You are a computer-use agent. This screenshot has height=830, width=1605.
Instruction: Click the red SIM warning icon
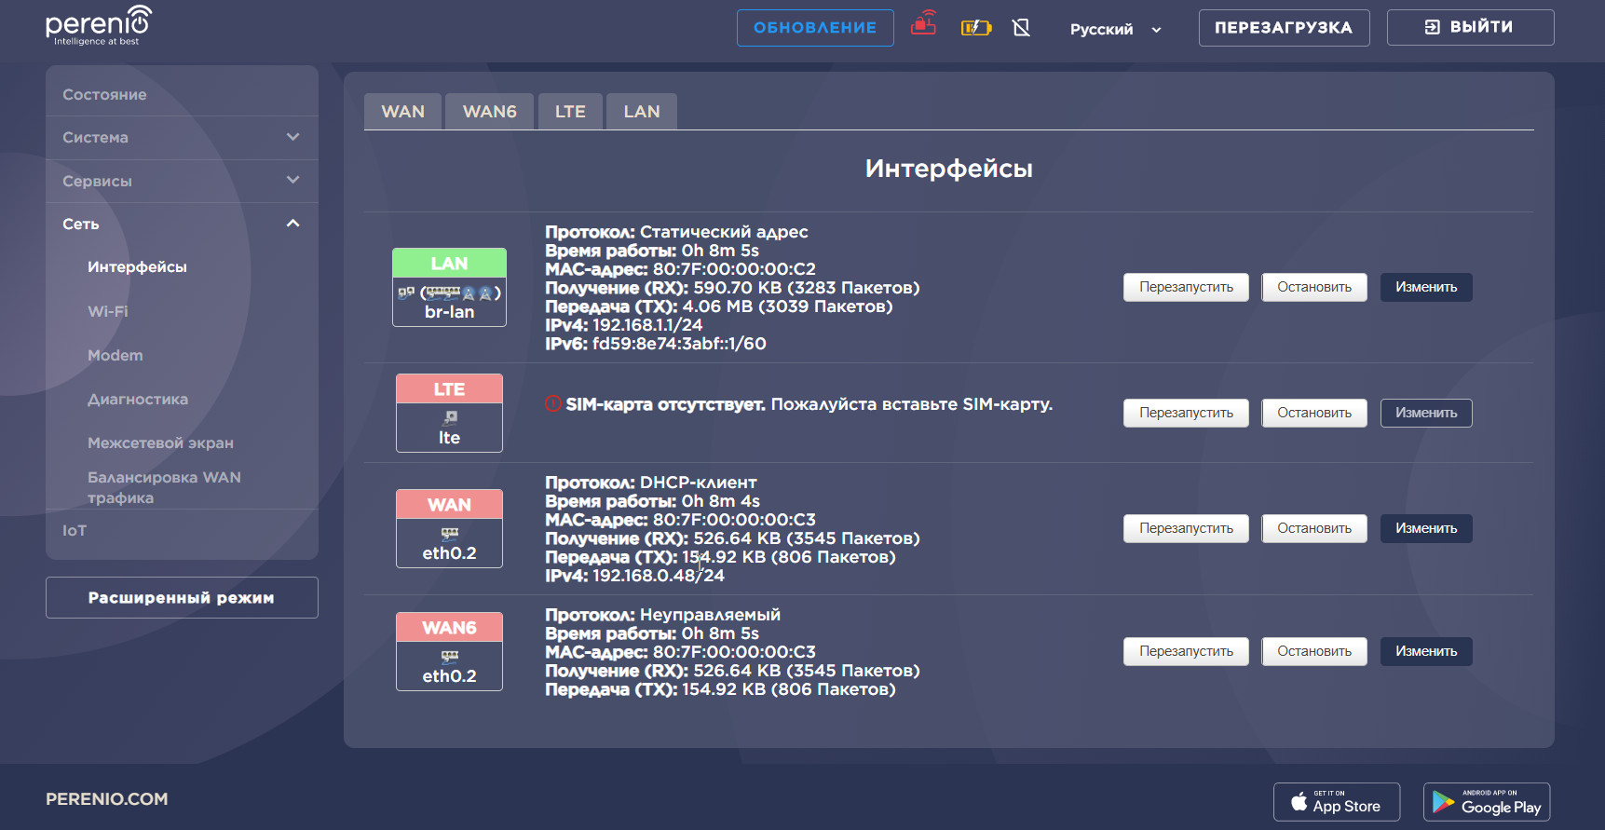click(x=553, y=403)
